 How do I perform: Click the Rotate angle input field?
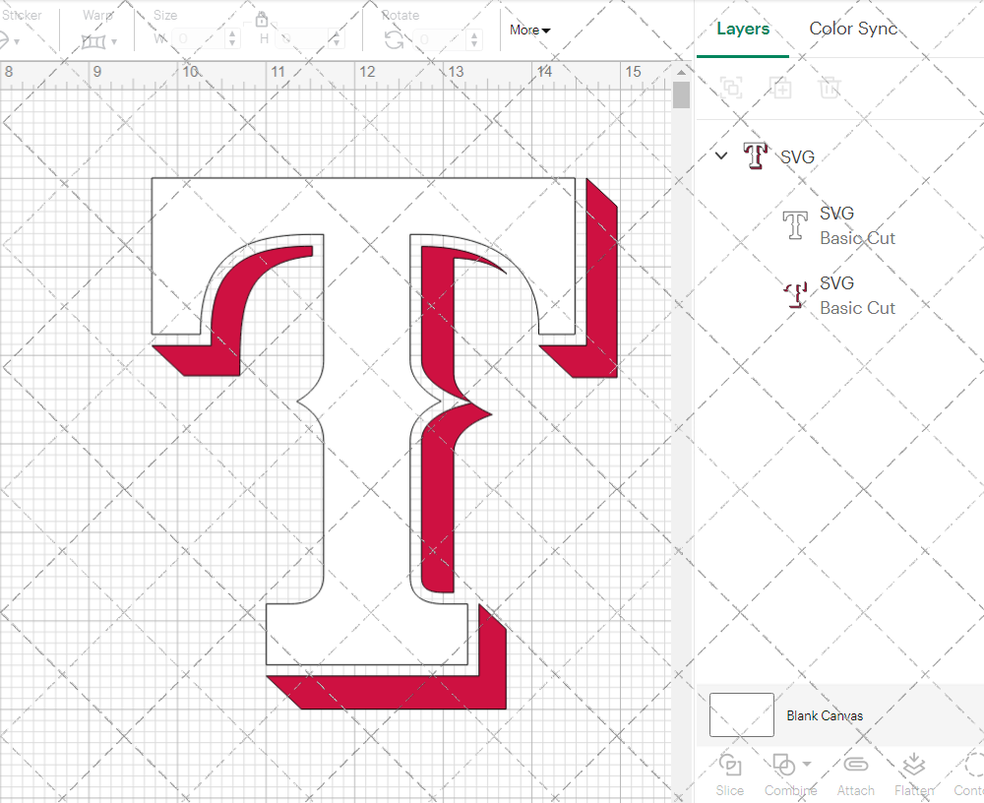437,39
